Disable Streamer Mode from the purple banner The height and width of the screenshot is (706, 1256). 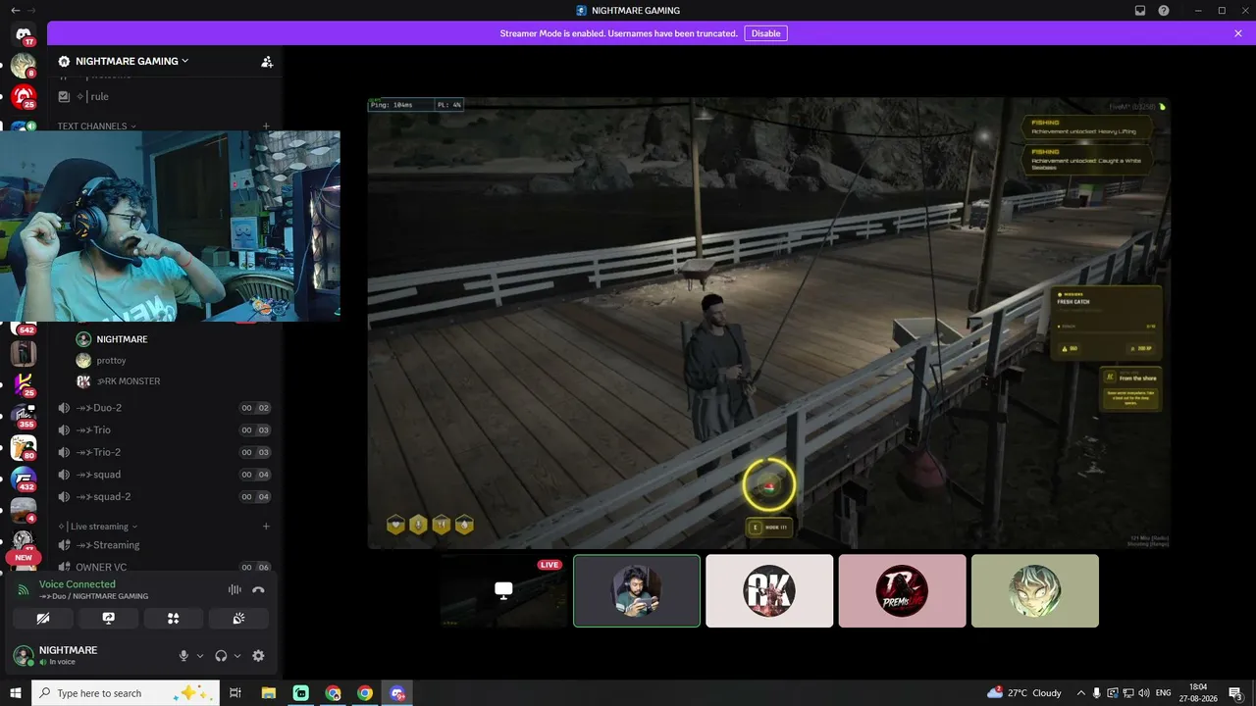point(765,33)
